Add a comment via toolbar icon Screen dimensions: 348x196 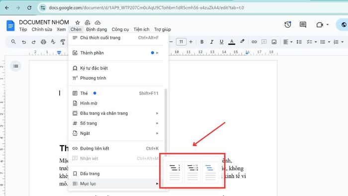(x=264, y=42)
